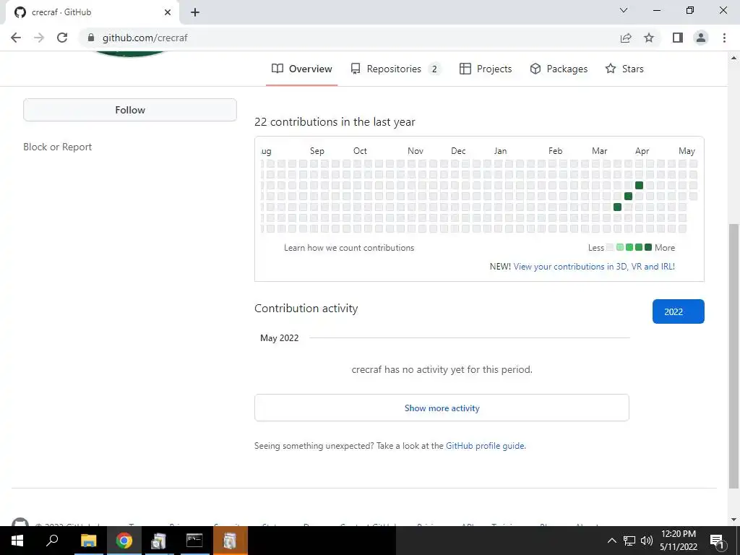Open the notification center icon

click(718, 541)
